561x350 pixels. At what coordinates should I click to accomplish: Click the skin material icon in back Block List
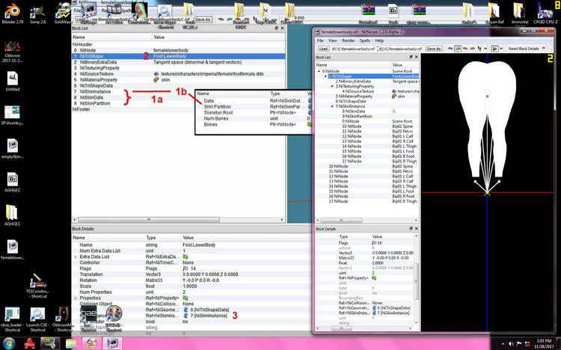[156, 80]
